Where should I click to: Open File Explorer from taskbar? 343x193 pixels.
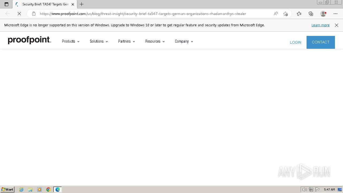[x=30, y=190]
